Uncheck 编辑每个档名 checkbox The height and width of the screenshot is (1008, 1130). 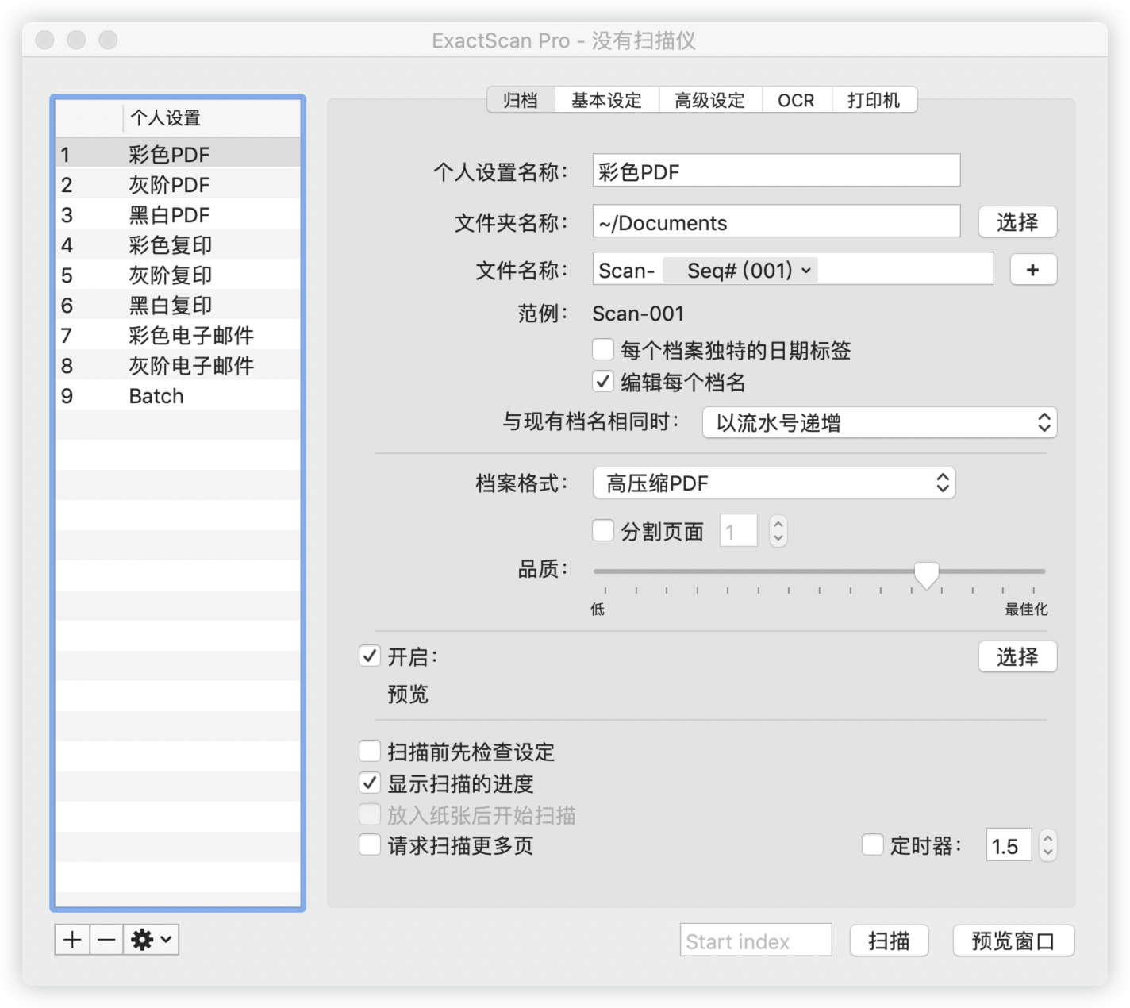pos(603,382)
